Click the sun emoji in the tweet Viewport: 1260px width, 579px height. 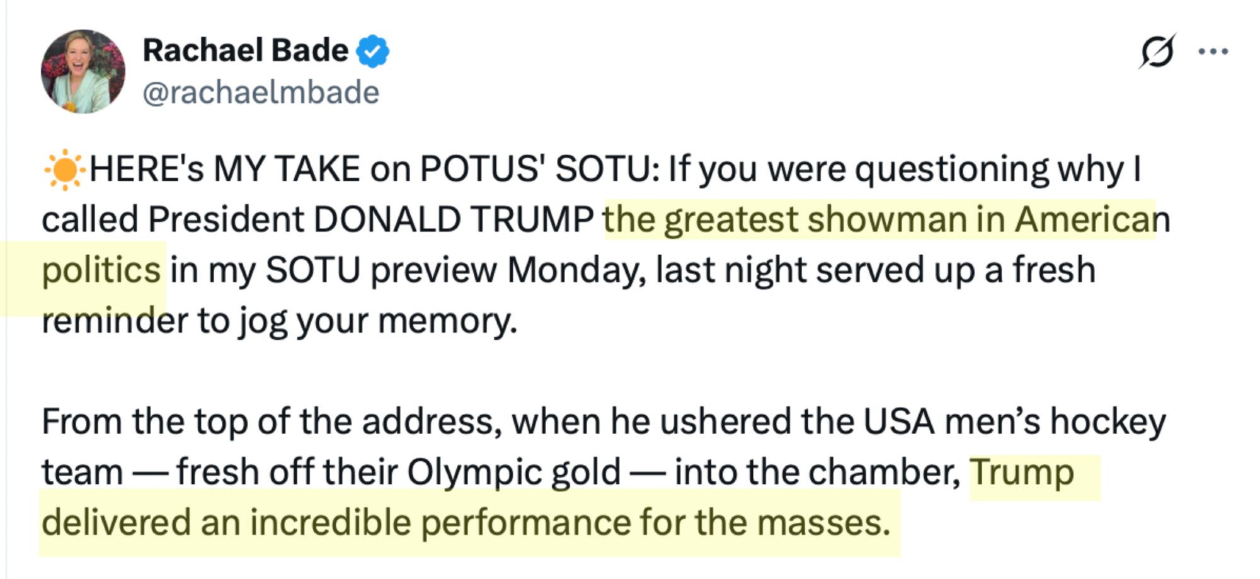[64, 169]
